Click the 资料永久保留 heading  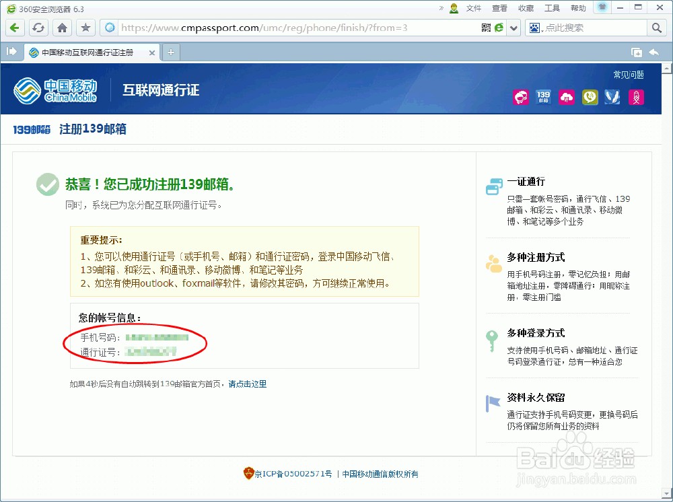pyautogui.click(x=536, y=398)
